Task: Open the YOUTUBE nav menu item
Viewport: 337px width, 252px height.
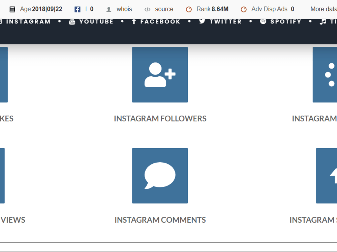Action: [x=96, y=22]
